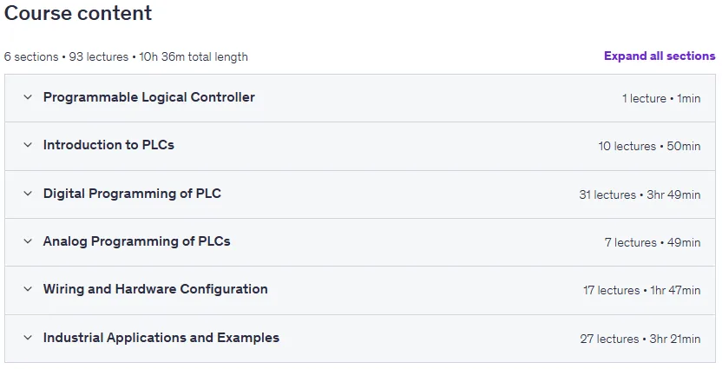This screenshot has height=369, width=722.
Task: Expand chevron beside Introduction to PLCs
Action: pyautogui.click(x=28, y=145)
